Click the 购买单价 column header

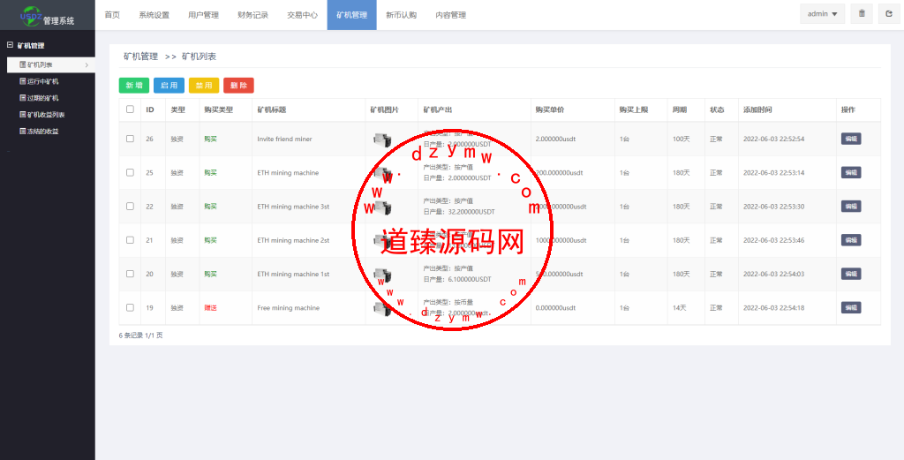[549, 109]
